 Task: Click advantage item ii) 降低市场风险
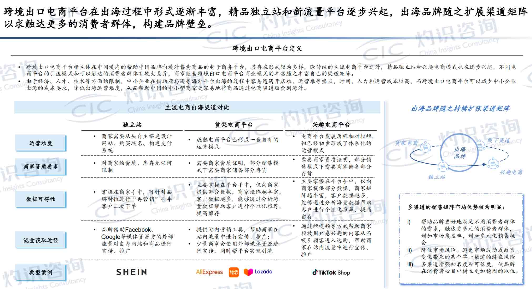(462, 253)
